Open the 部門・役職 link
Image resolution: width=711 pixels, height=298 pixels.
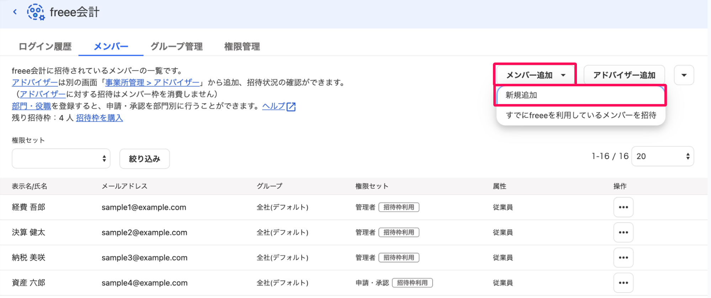click(31, 106)
